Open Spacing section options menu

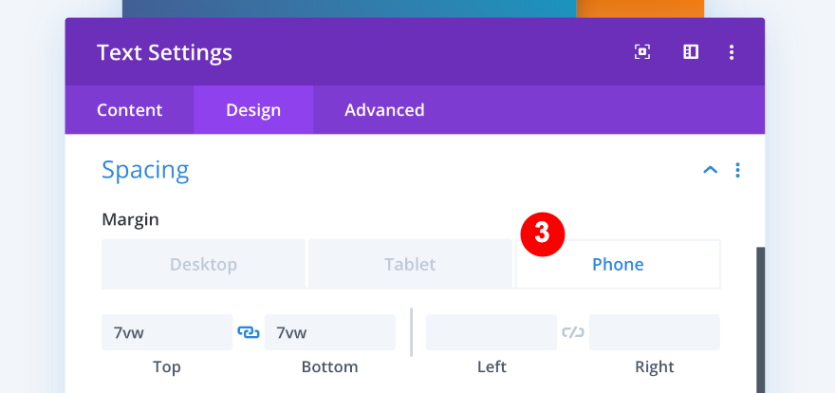[737, 171]
